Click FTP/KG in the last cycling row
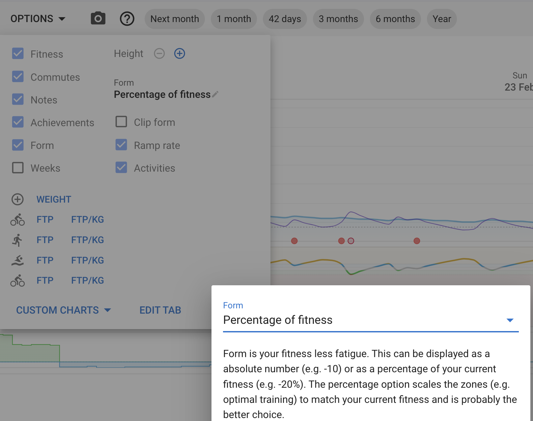 pos(88,280)
